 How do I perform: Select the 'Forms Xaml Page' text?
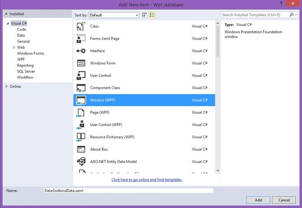[x=105, y=39]
